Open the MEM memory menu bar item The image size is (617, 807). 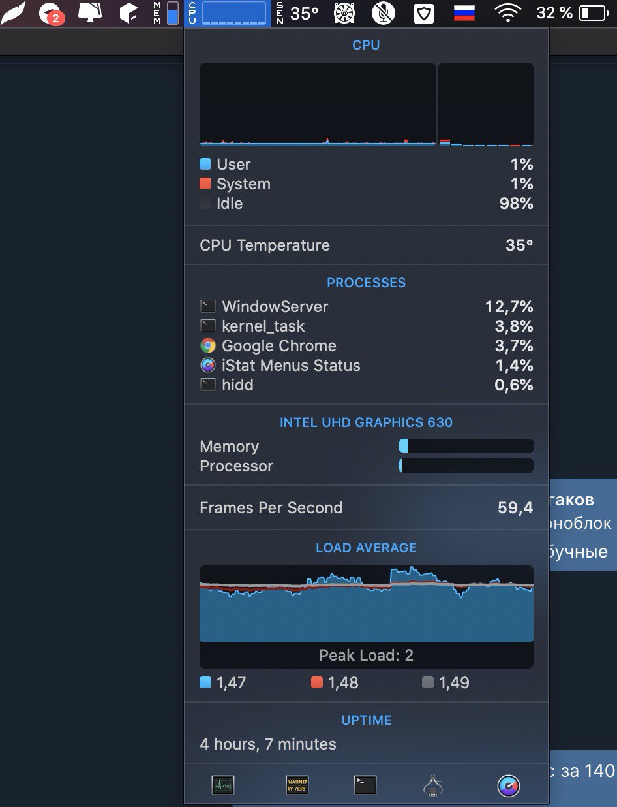(166, 13)
